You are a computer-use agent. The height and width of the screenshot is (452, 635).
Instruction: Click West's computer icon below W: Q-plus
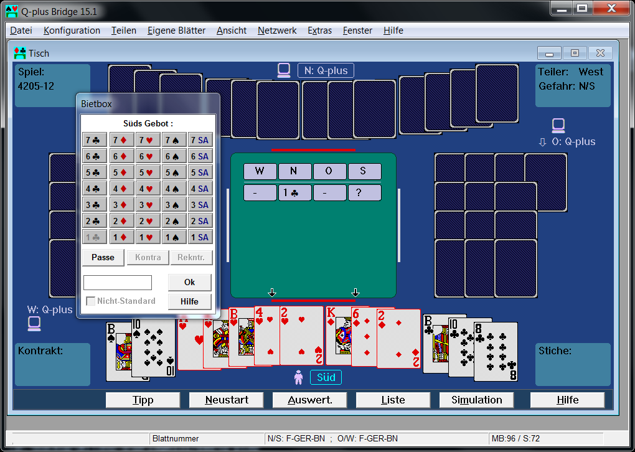pos(34,324)
